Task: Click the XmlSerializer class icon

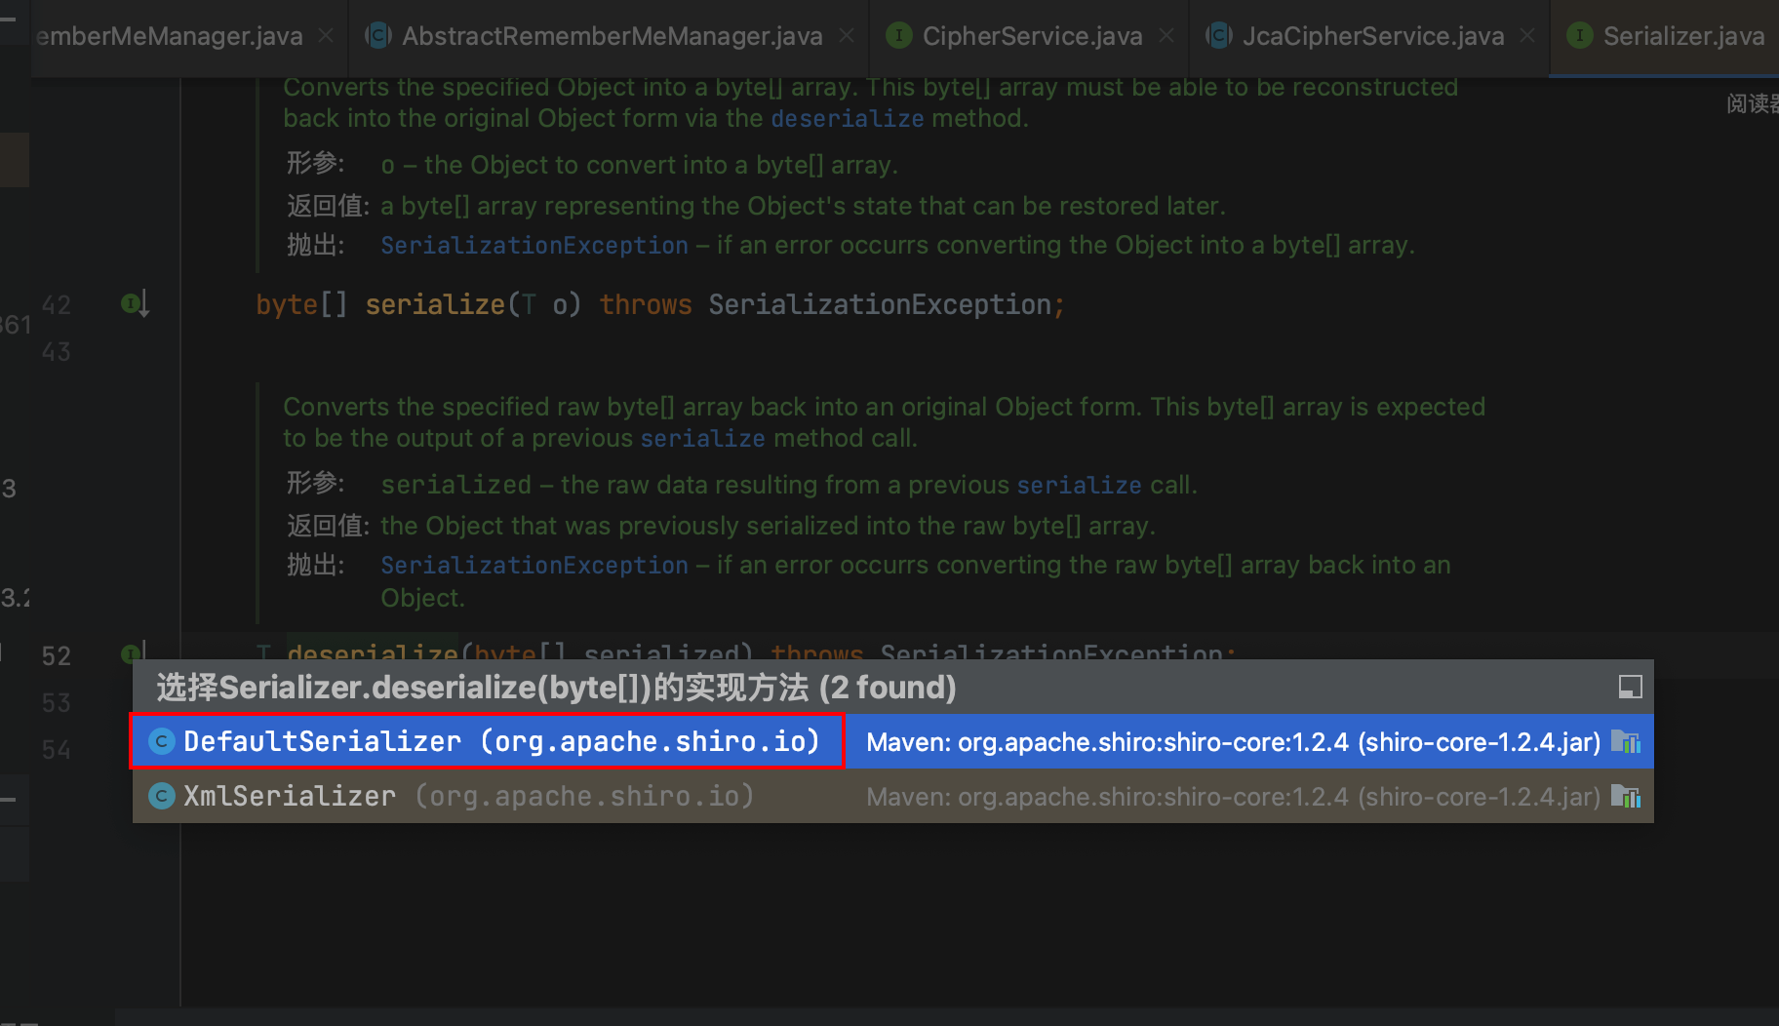Action: coord(162,796)
